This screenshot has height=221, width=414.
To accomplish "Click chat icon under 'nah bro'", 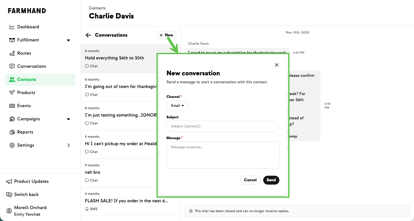I will (x=87, y=180).
